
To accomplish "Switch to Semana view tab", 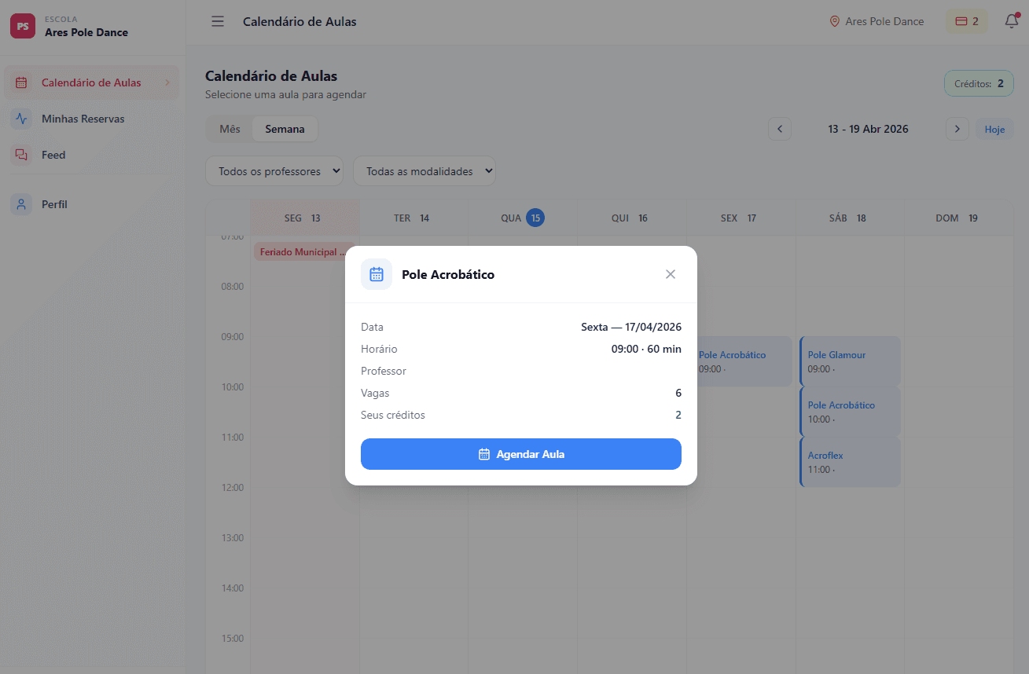I will point(285,129).
